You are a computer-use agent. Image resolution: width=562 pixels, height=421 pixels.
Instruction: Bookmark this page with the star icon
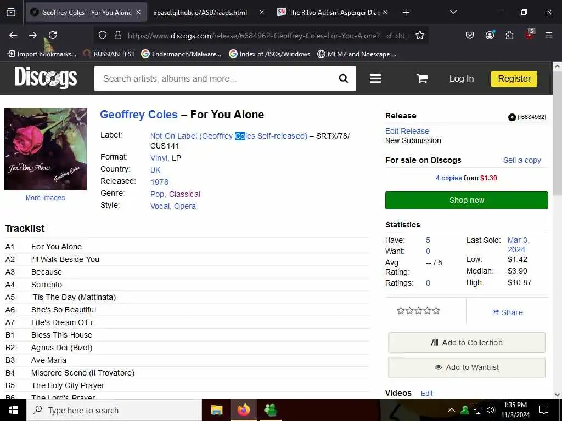click(420, 36)
